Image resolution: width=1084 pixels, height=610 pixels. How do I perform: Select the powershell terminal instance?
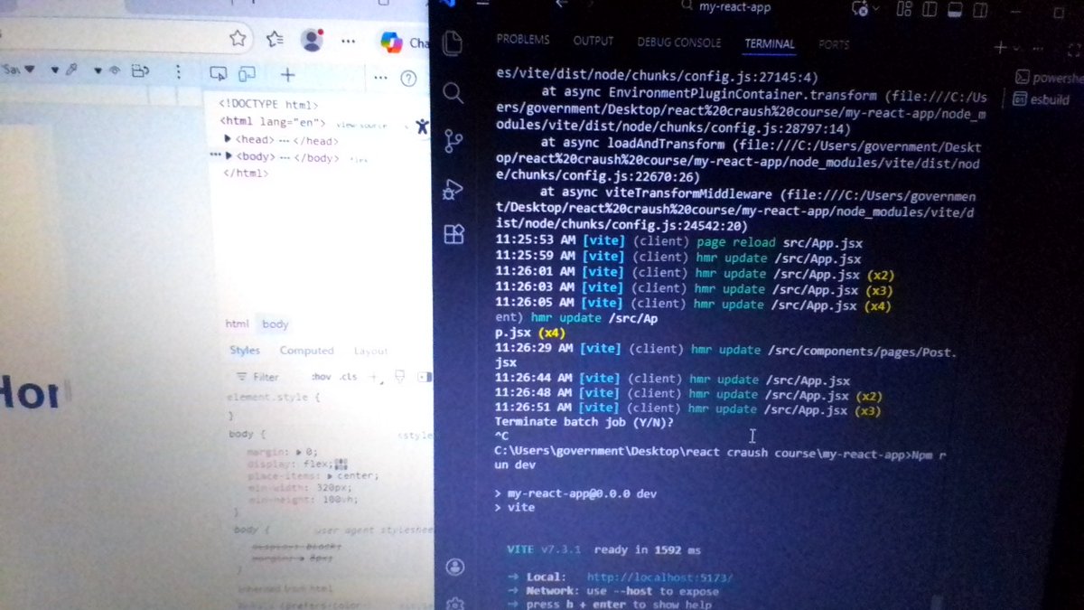click(x=1049, y=77)
